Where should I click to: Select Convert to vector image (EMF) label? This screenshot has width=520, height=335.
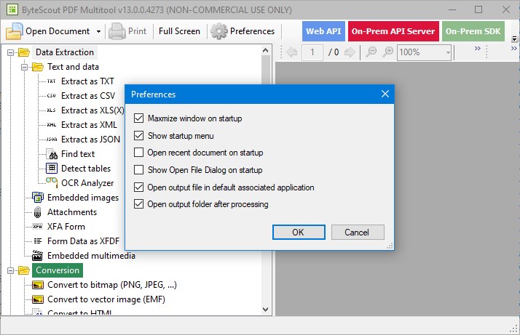106,299
